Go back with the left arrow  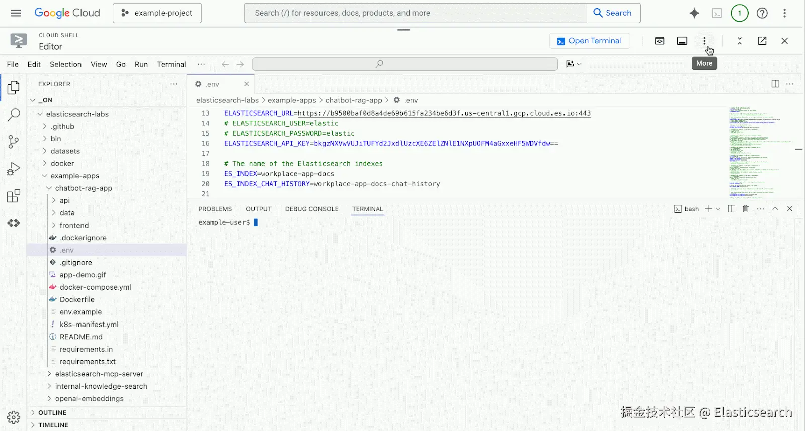pyautogui.click(x=225, y=64)
